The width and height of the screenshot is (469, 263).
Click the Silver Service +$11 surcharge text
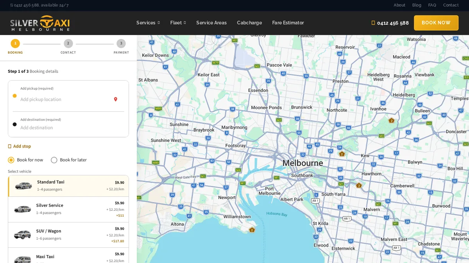(120, 215)
